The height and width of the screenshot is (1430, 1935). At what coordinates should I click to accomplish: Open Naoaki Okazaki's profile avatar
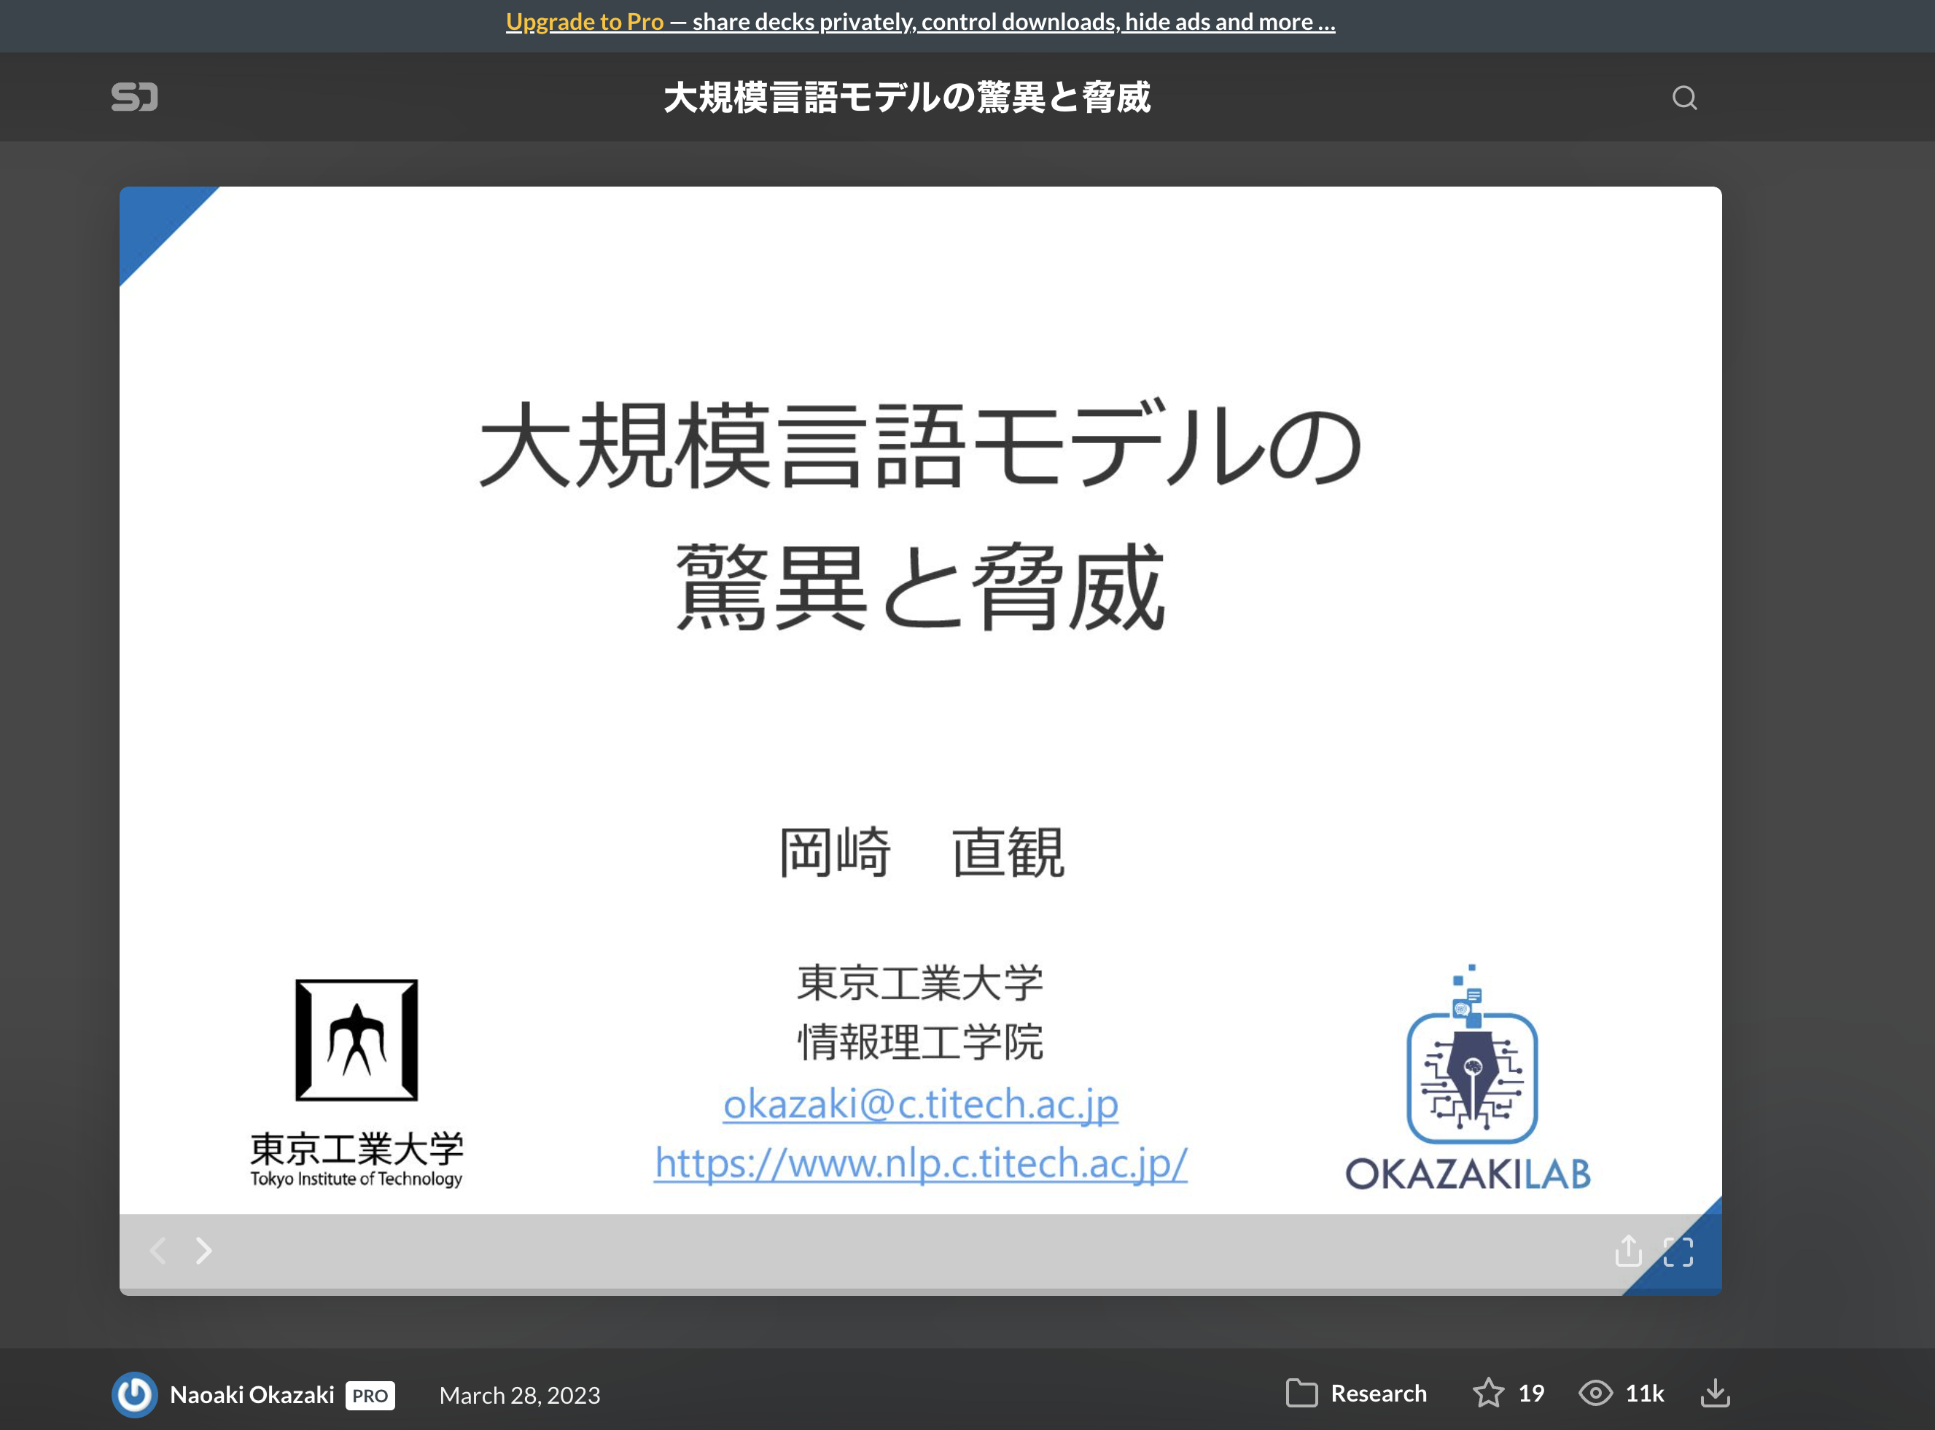[134, 1394]
